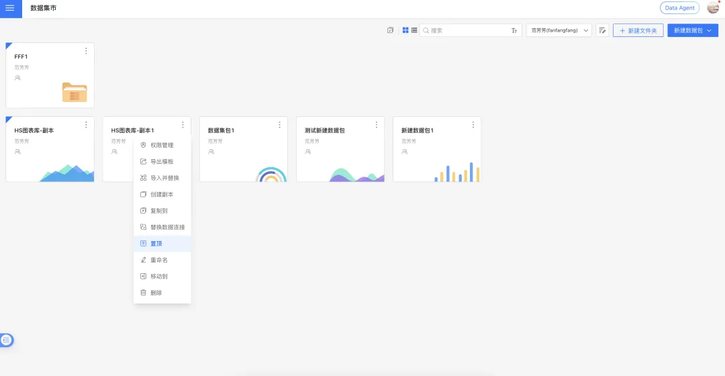Open 新建数据包1 bar chart thumbnail
Viewport: 725px width, 376px height.
pos(457,172)
